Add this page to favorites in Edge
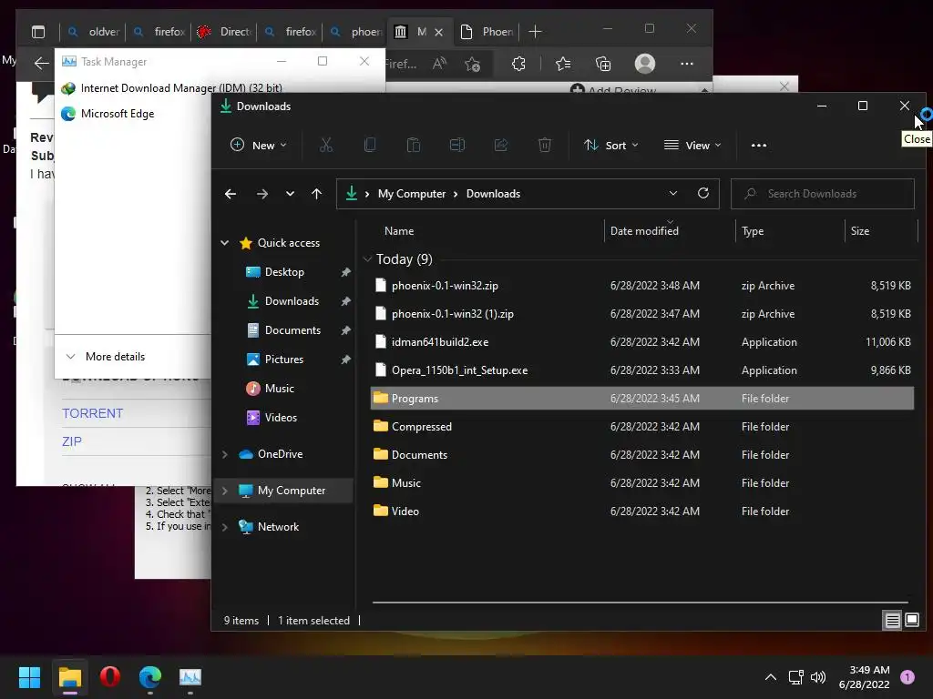This screenshot has height=699, width=933. (x=473, y=64)
